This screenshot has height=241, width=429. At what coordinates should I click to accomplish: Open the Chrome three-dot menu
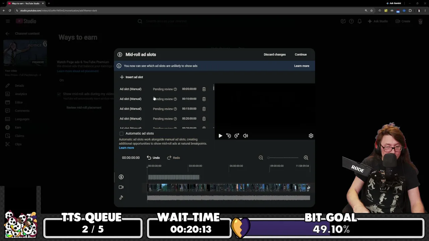coord(425,10)
